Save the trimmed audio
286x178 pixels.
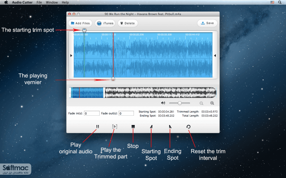pos(207,23)
